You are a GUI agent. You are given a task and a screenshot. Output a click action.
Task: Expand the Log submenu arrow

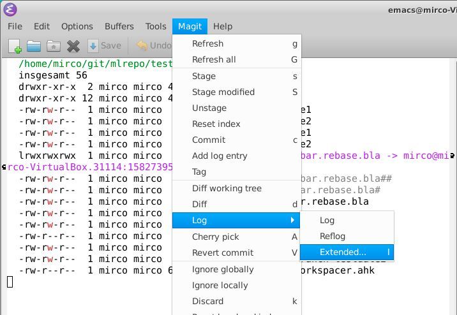point(292,220)
